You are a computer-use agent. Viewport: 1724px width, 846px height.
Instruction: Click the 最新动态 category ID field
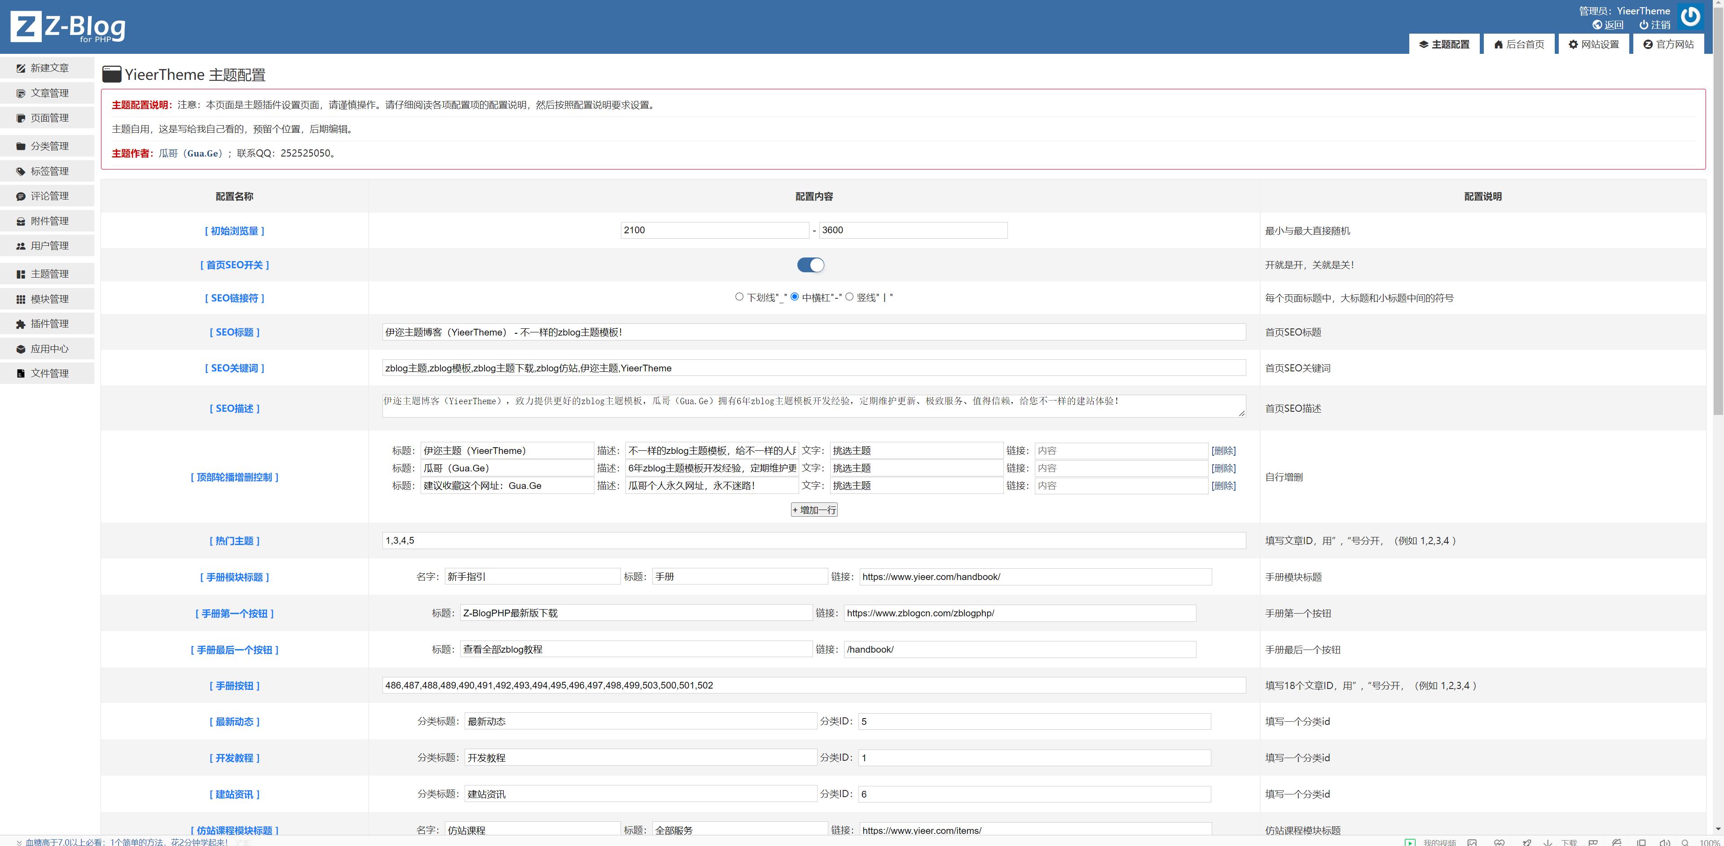pos(1035,722)
